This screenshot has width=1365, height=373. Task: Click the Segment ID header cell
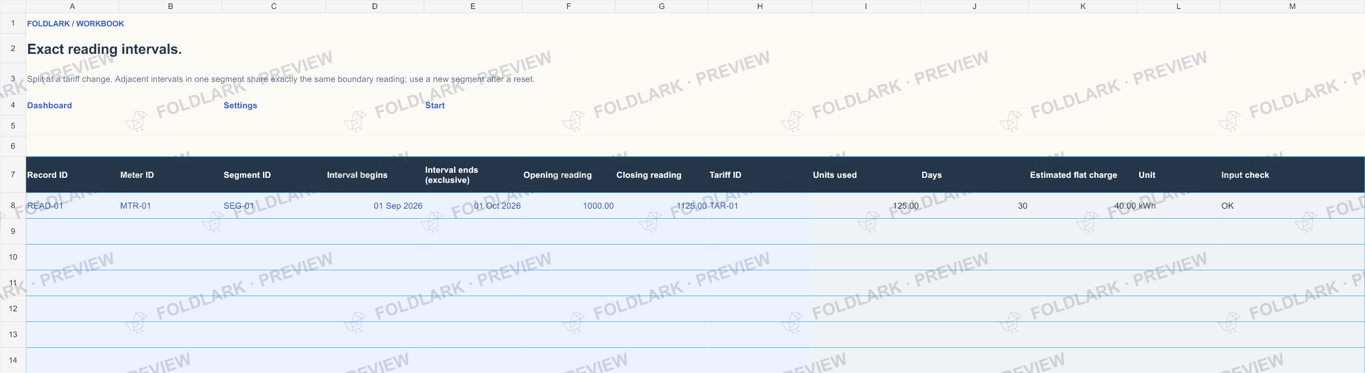pos(274,175)
